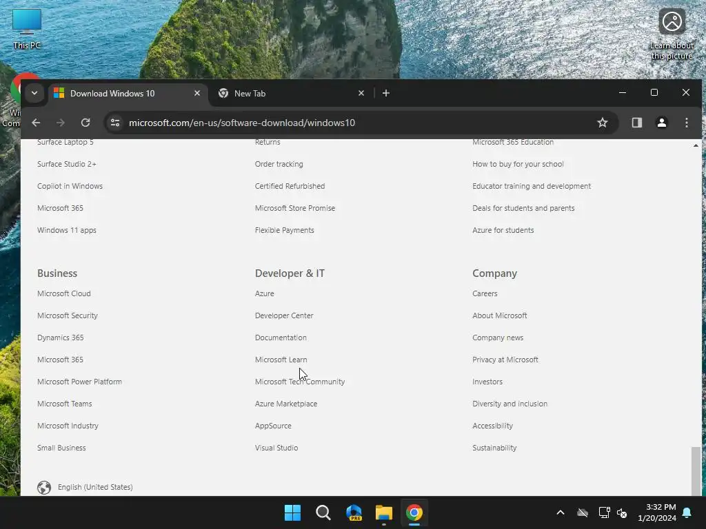Open the Azure link under Developer & IT
The width and height of the screenshot is (706, 529).
264,293
